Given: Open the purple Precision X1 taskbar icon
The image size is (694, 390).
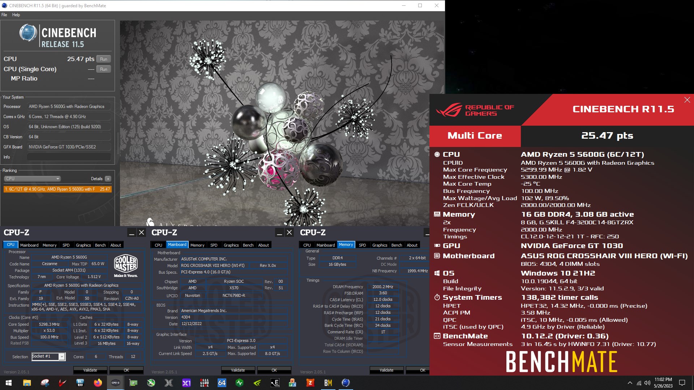Looking at the screenshot, I should click(x=186, y=383).
